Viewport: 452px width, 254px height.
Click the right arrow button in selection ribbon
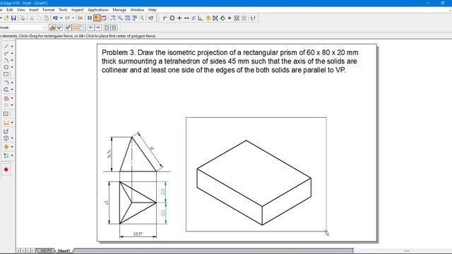pyautogui.click(x=98, y=28)
